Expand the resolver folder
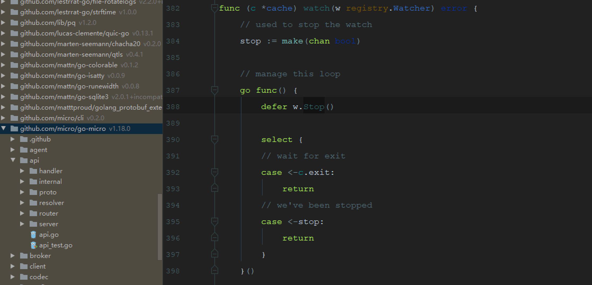 tap(22, 203)
